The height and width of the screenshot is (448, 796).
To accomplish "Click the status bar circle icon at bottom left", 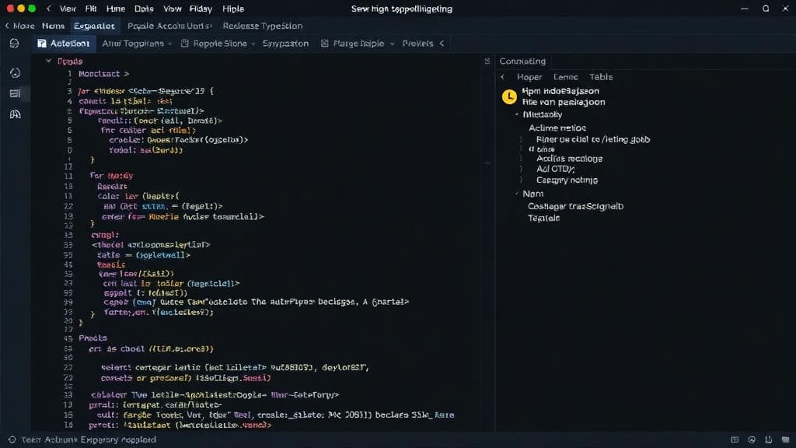I will (10, 439).
